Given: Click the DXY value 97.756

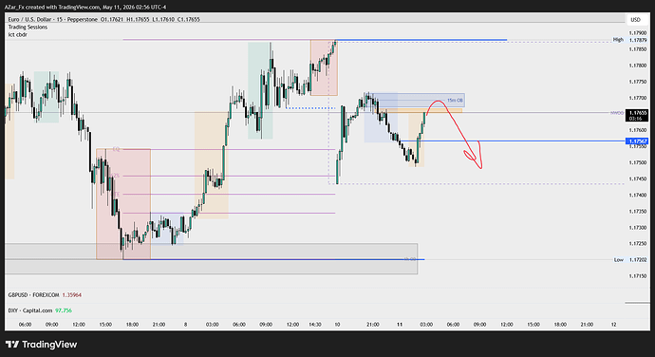Looking at the screenshot, I should click(x=64, y=310).
